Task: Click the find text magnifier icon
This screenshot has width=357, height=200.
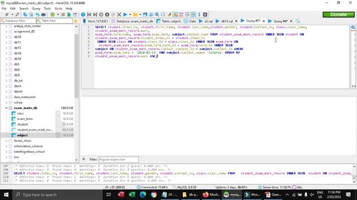Action: click(157, 14)
